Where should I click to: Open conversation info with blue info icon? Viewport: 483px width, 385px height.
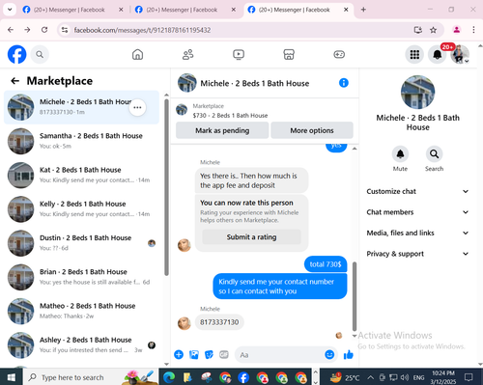coord(344,83)
